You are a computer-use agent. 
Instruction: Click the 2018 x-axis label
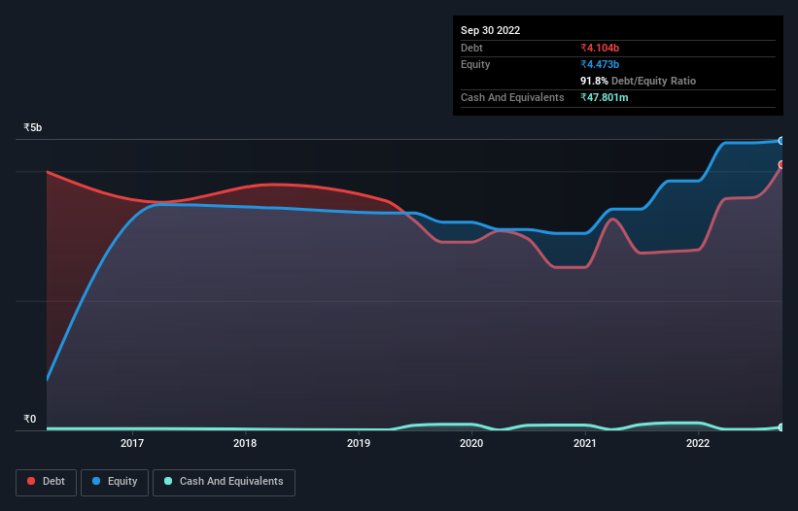[245, 443]
